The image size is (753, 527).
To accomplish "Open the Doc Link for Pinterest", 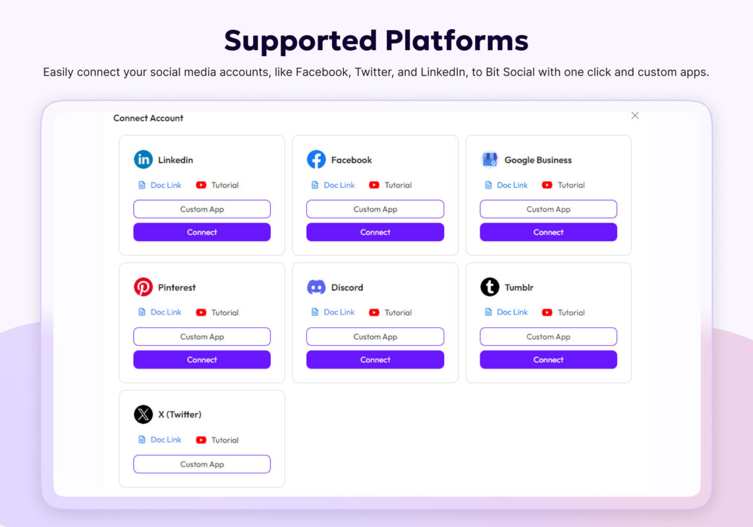I will (166, 312).
